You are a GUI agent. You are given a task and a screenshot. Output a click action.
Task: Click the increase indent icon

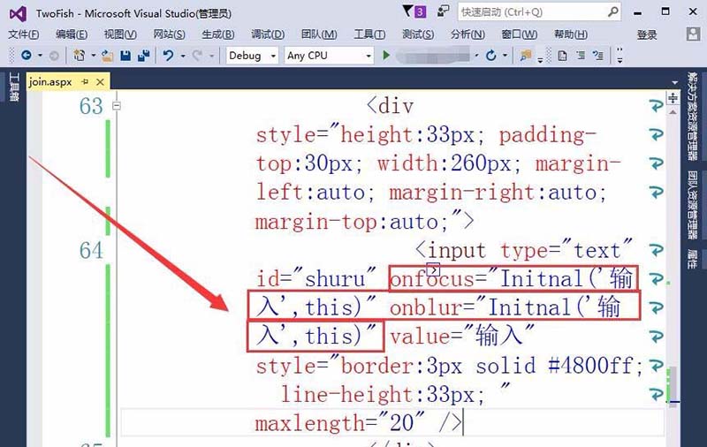pos(598,56)
